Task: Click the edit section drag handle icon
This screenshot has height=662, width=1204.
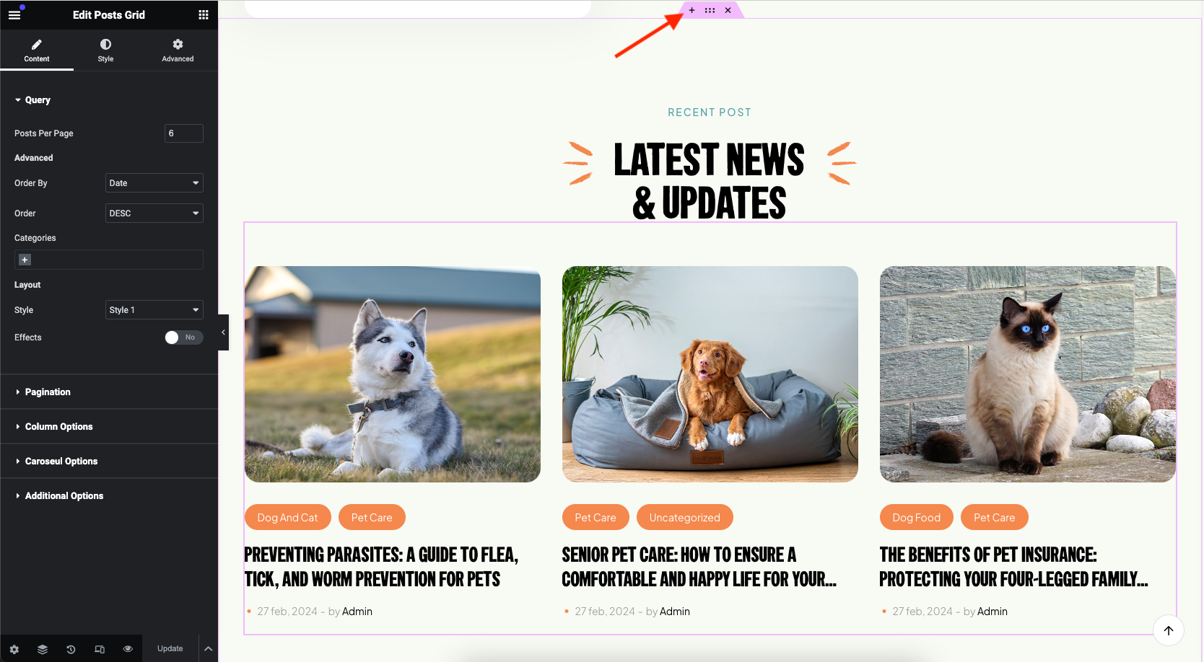Action: [x=710, y=10]
